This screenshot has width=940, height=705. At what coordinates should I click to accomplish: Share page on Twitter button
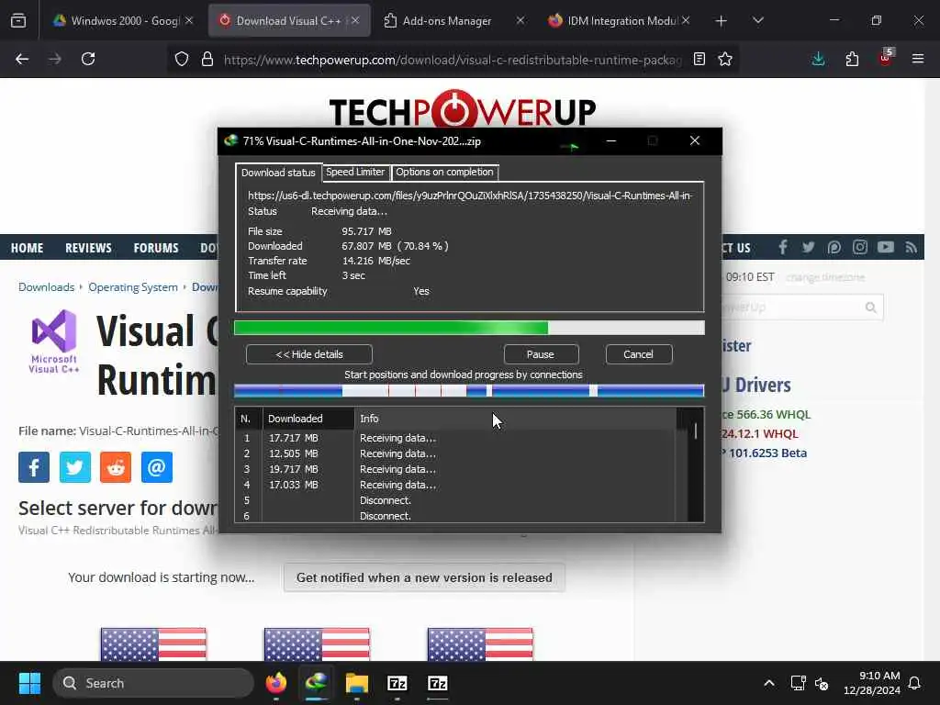[75, 467]
